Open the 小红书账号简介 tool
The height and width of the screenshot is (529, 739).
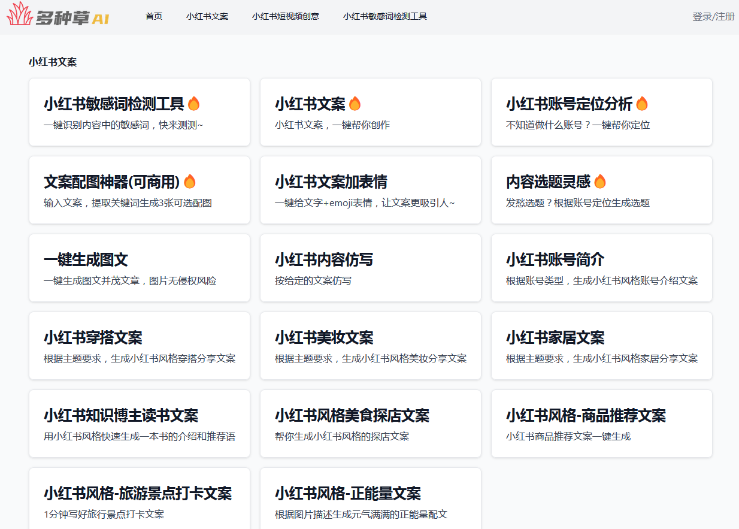[601, 268]
